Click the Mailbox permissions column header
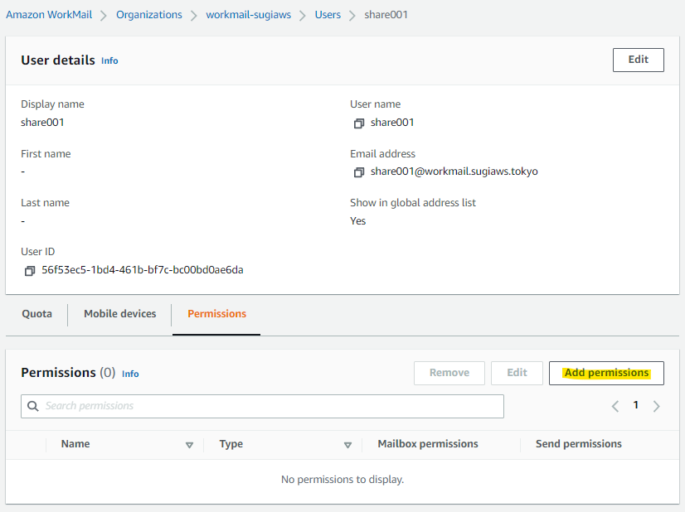Image resolution: width=685 pixels, height=512 pixels. (428, 444)
